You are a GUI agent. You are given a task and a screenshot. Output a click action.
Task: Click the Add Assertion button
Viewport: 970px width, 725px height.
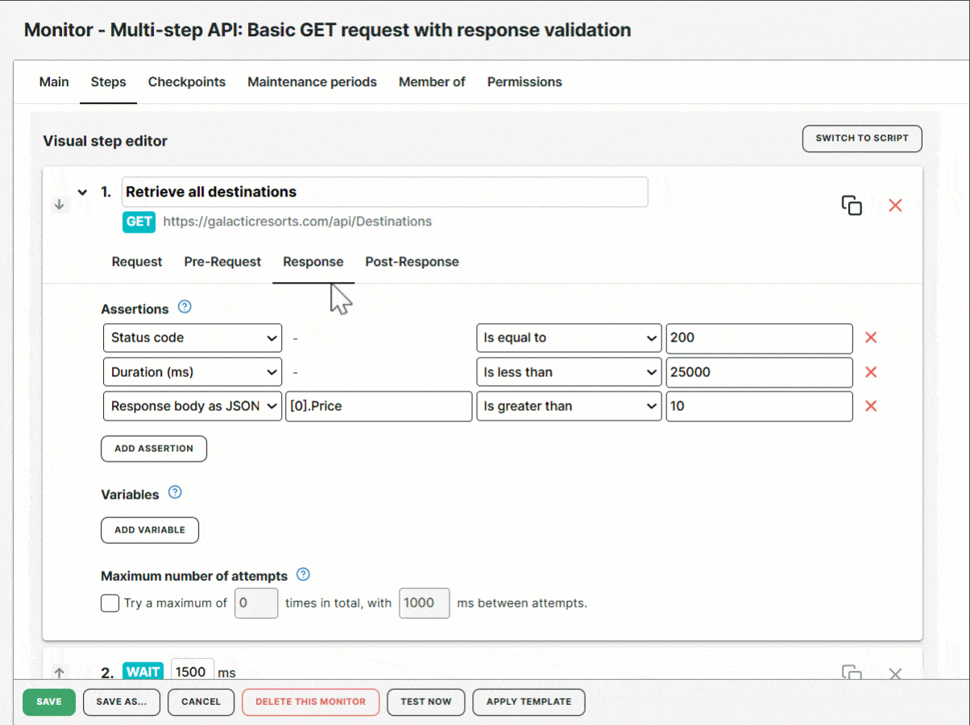pos(154,449)
